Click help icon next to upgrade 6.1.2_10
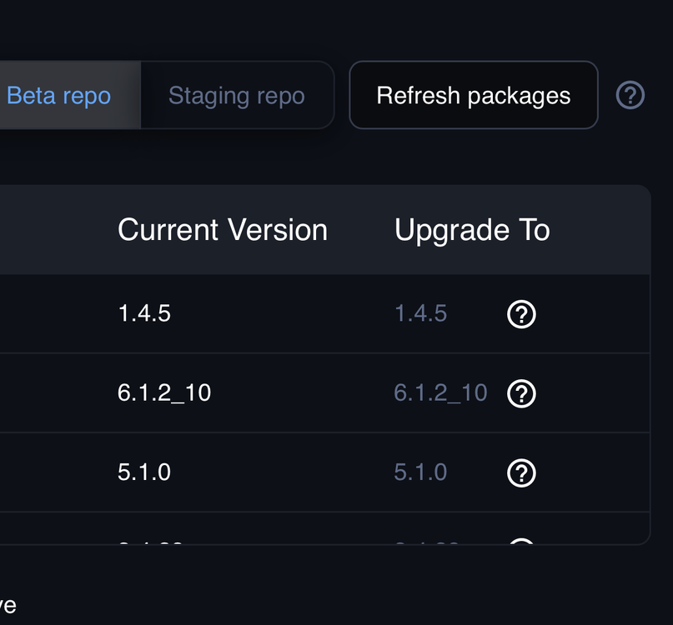Screen dimensions: 673x625 [x=521, y=394]
